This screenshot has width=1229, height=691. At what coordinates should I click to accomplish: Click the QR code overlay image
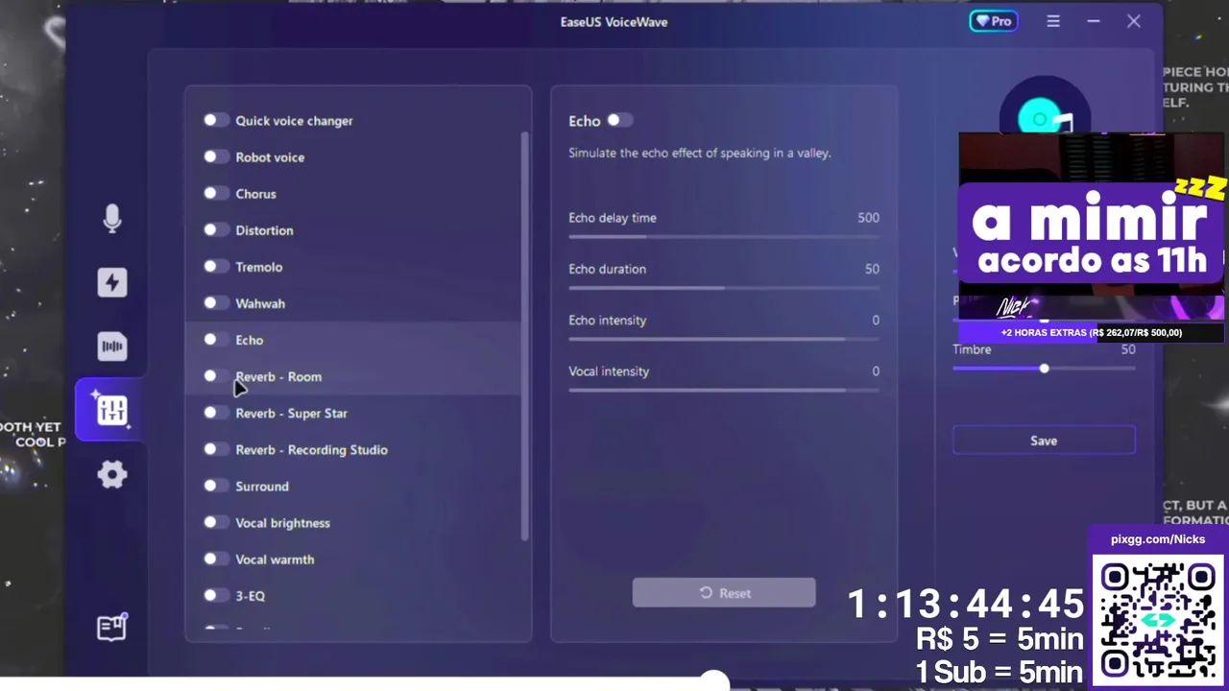pyautogui.click(x=1159, y=621)
